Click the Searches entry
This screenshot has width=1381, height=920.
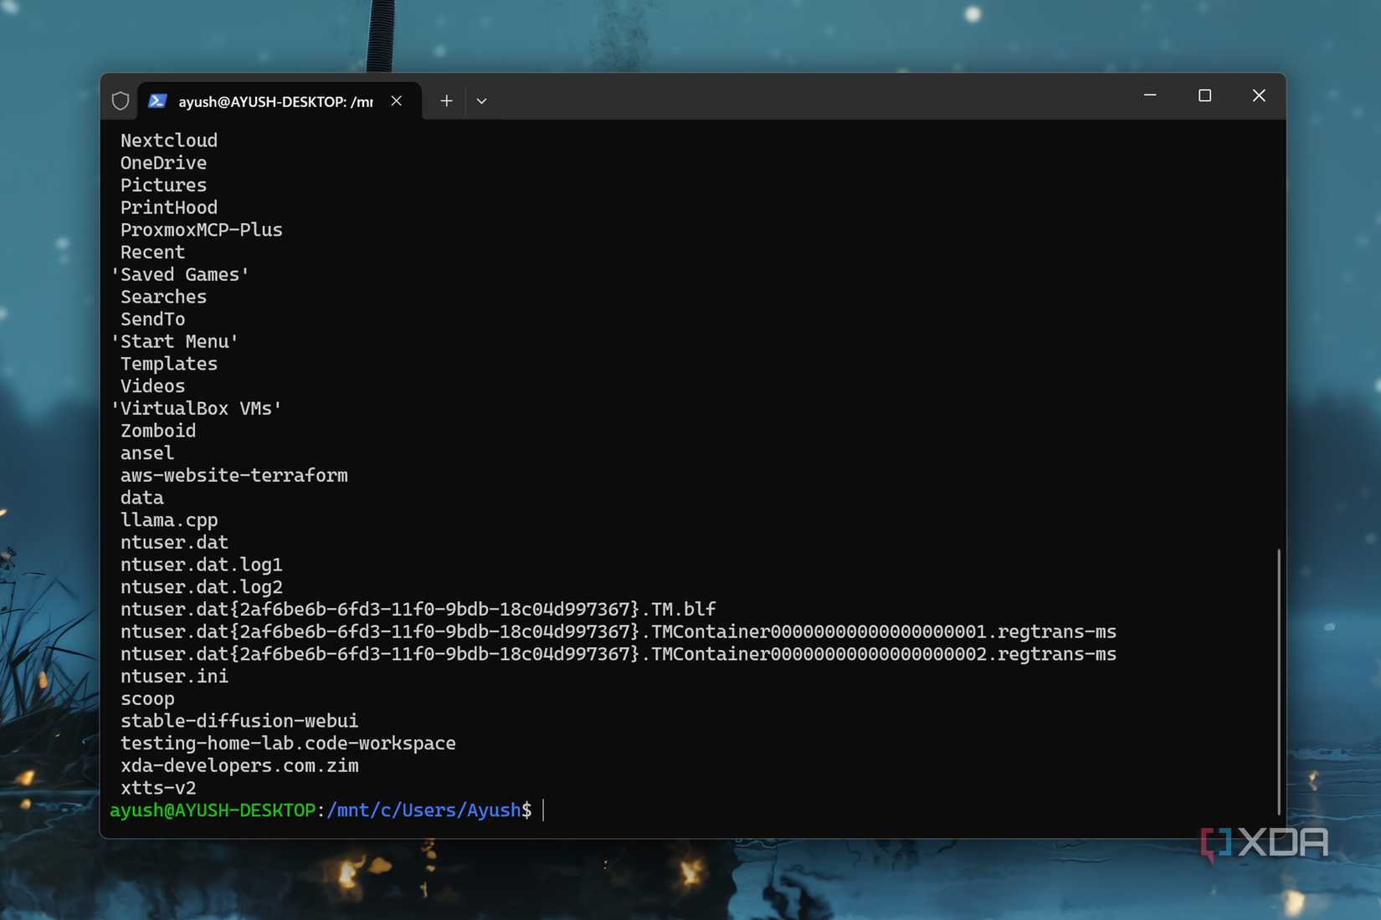[163, 297]
